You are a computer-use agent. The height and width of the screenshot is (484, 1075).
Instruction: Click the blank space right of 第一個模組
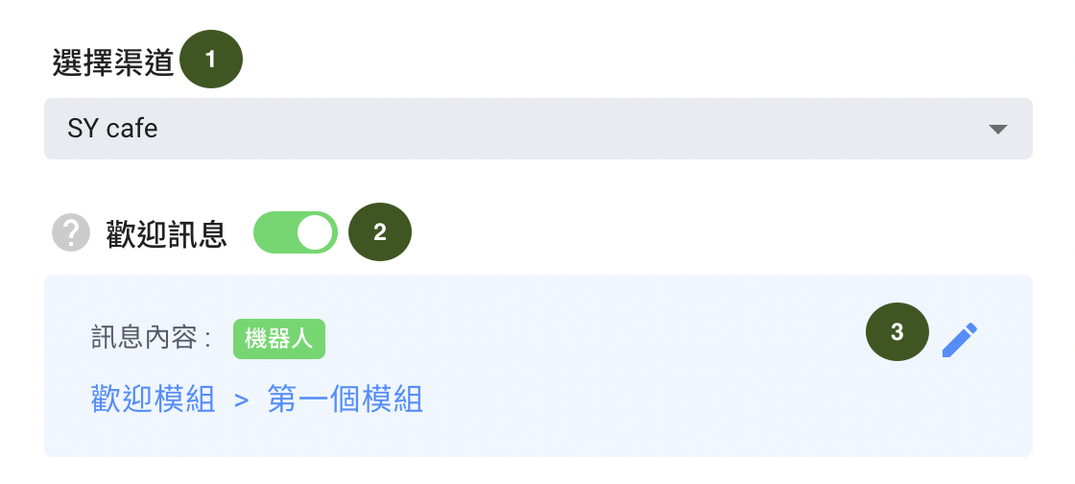pyautogui.click(x=685, y=400)
